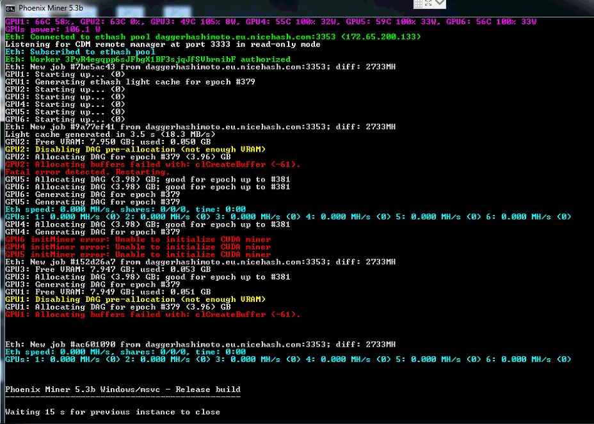Screen dimensions: 594x424
Task: Click 'GPU4: Allocating DAG (3.98) GB' line
Action: pyautogui.click(x=147, y=224)
